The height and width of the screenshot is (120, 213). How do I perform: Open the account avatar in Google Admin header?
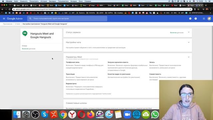(209, 19)
